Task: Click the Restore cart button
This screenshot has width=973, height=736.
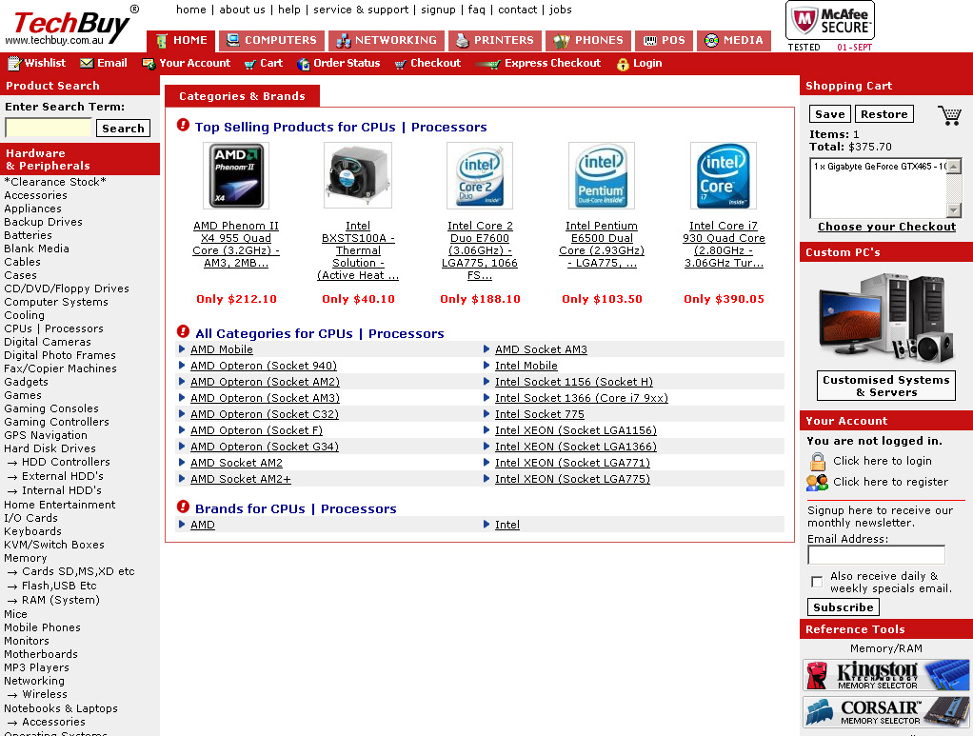Action: [x=884, y=114]
